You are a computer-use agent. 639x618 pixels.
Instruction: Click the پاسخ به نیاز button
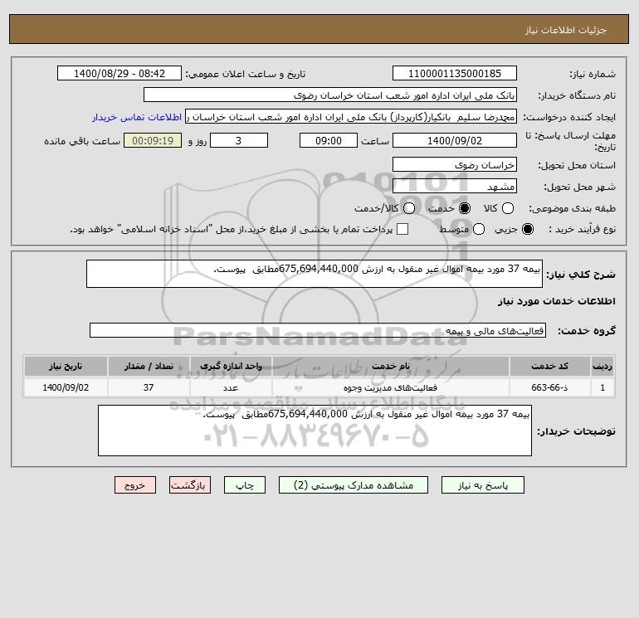482,485
